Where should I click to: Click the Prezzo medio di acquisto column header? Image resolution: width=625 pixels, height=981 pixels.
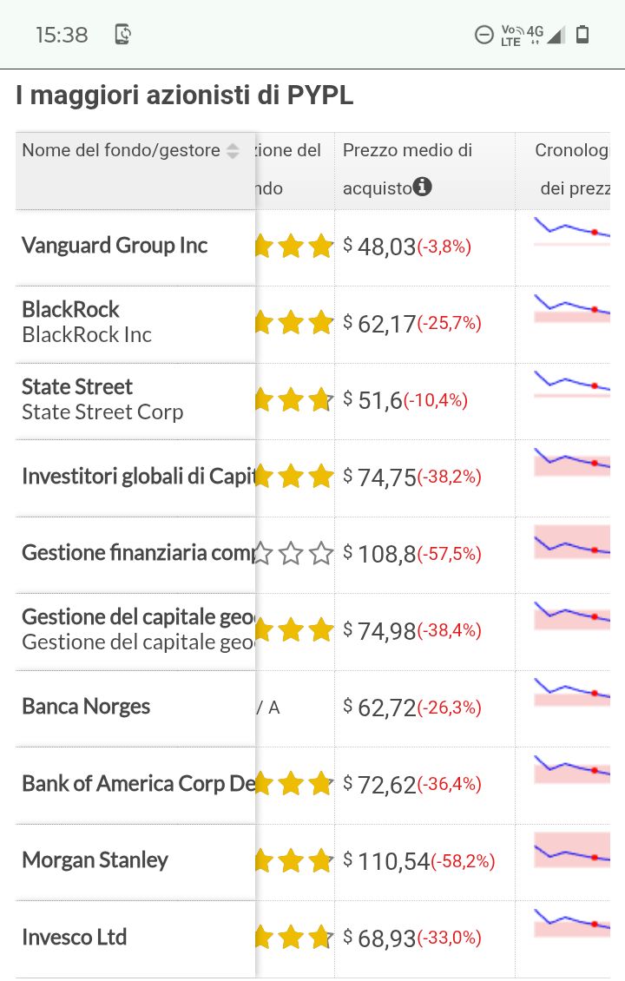click(407, 151)
